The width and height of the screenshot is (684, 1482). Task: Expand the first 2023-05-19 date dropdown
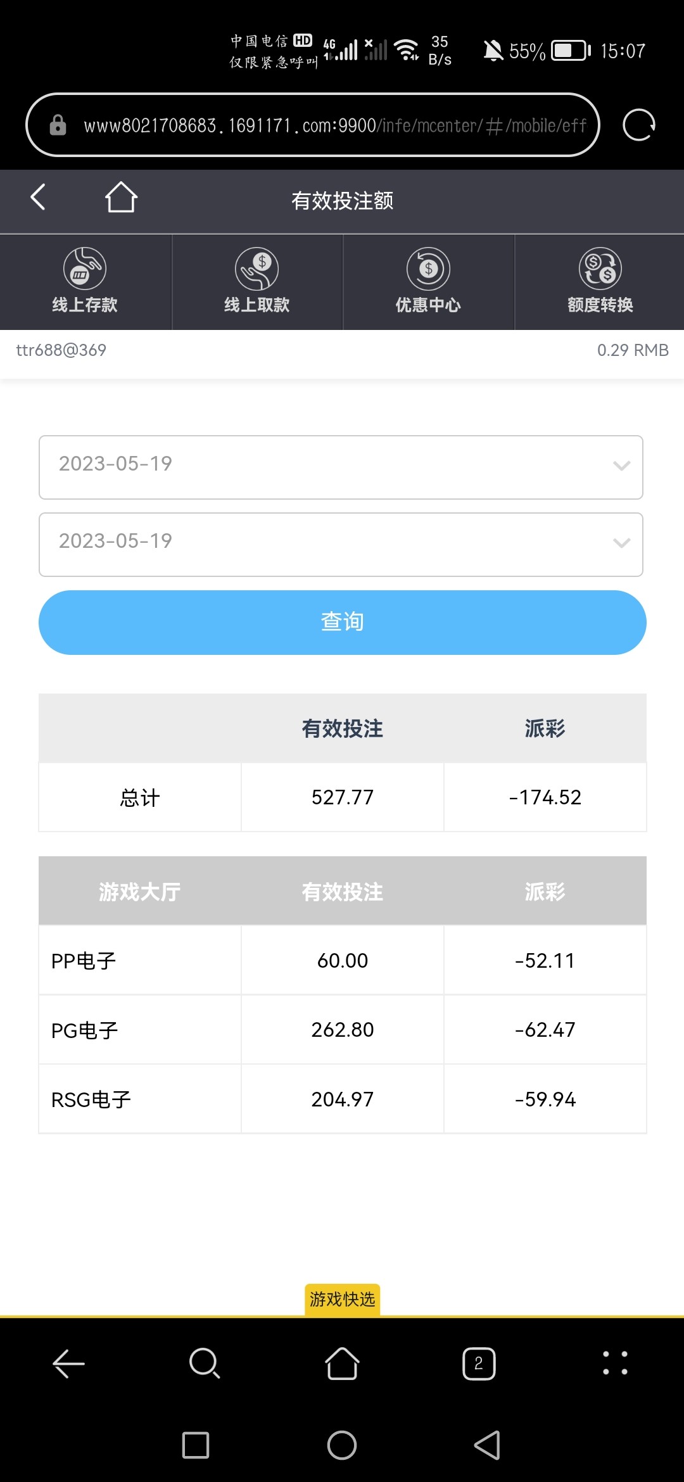tap(341, 466)
